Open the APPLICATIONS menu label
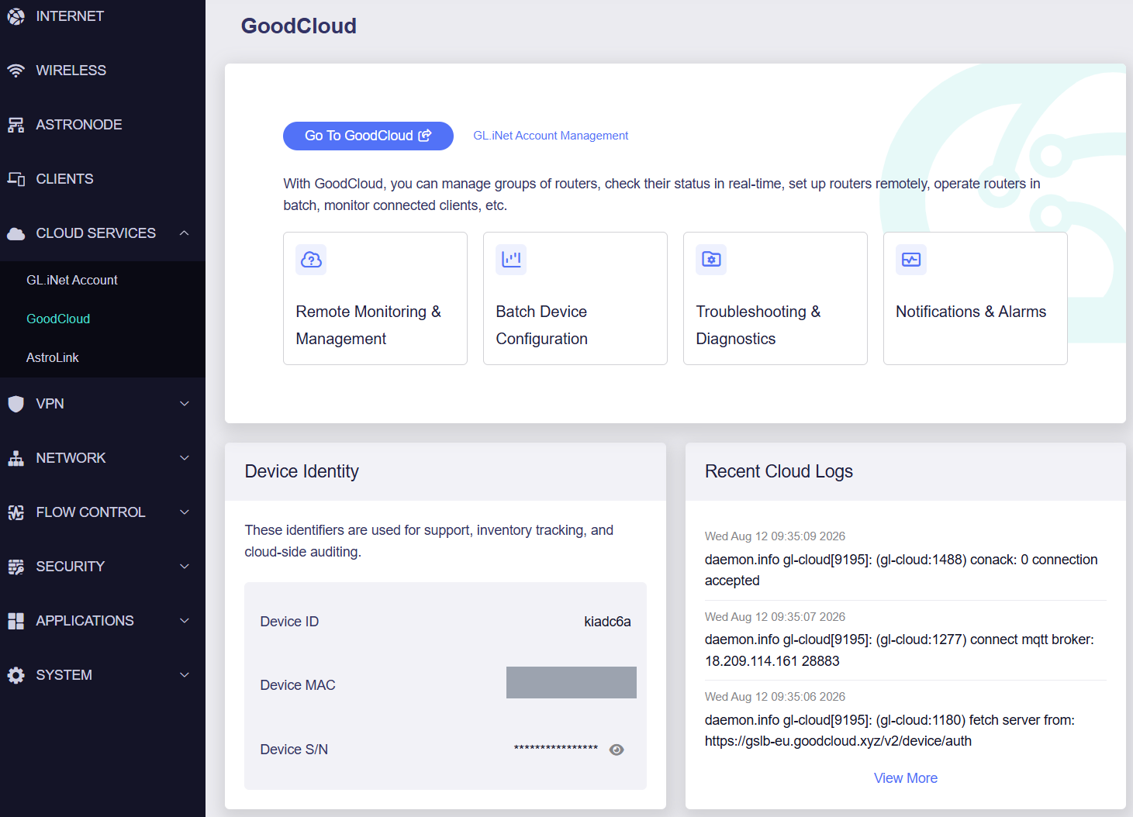1133x817 pixels. click(85, 621)
